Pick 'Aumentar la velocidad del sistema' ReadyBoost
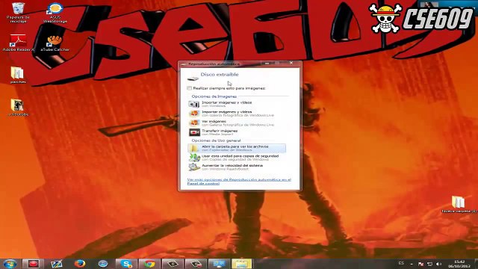The width and height of the screenshot is (478, 269). point(237,167)
